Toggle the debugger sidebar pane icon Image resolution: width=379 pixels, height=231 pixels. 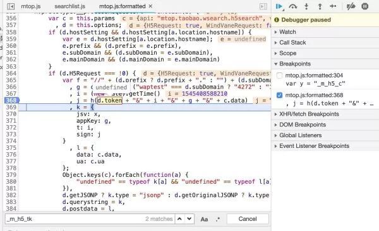pos(263,6)
